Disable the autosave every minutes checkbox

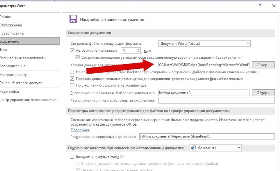72,51
